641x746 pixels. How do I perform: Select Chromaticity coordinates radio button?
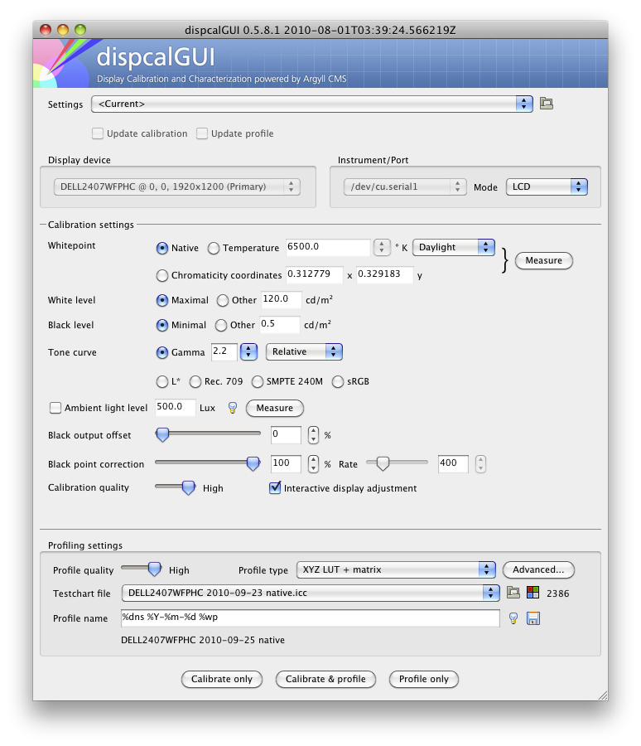162,275
